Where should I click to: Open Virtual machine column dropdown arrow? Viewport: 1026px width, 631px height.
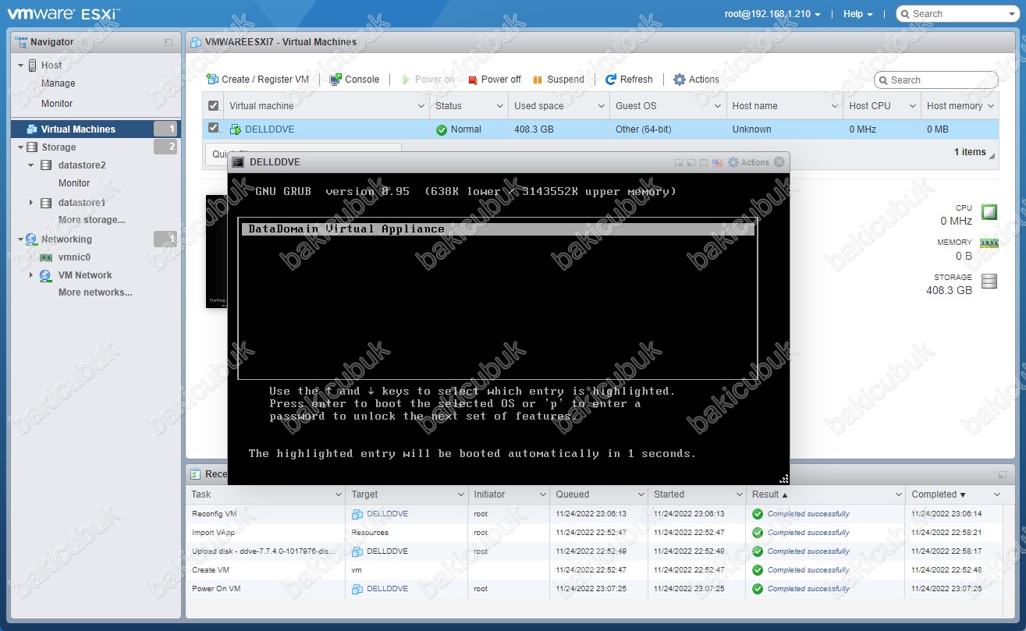[x=421, y=106]
